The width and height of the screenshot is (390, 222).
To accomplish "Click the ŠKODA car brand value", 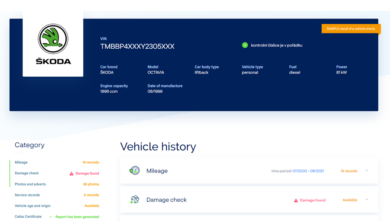I will tap(107, 72).
